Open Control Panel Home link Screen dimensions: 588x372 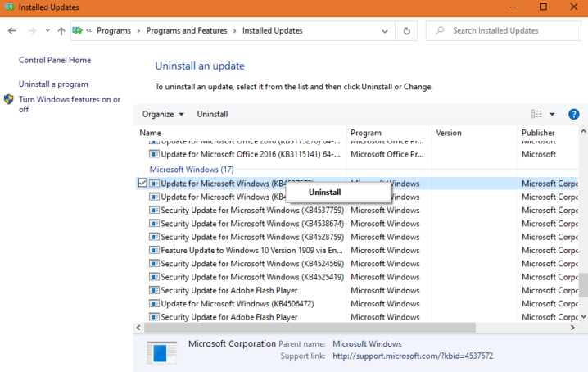click(x=55, y=60)
